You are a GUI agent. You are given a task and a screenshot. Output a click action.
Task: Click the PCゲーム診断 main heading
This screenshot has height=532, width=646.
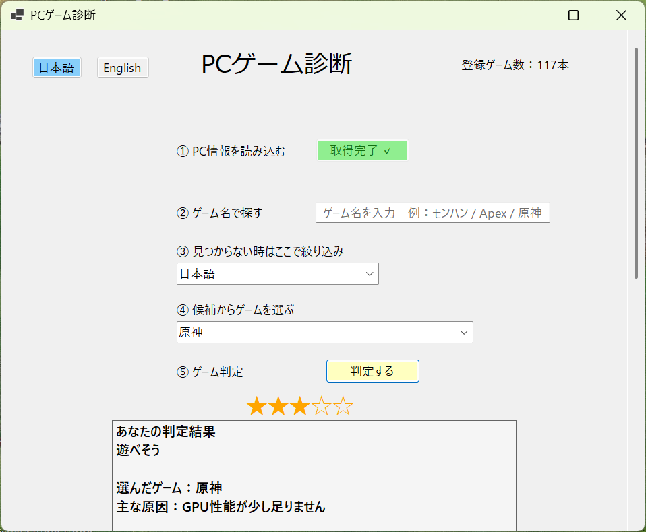click(276, 64)
